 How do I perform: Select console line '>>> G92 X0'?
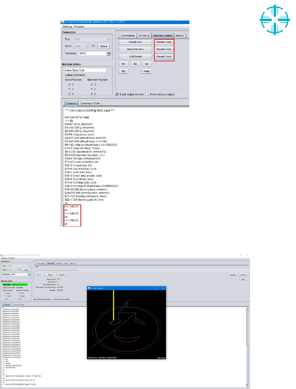(71, 207)
